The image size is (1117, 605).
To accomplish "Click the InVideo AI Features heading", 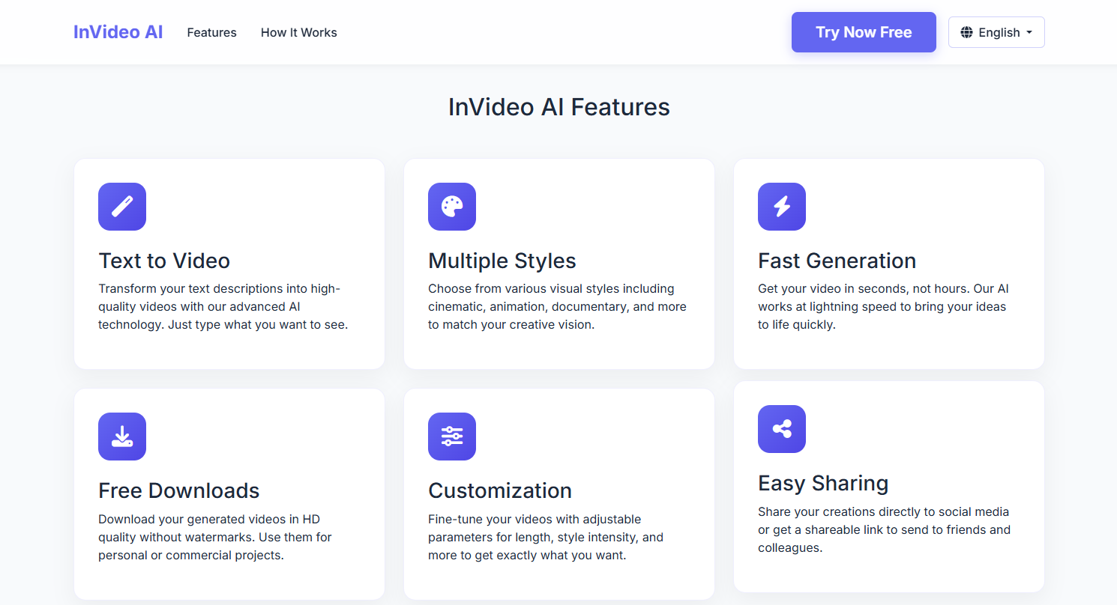I will 559,107.
